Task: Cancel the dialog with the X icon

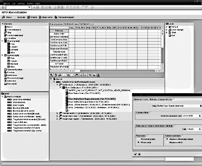Action: 139,154
